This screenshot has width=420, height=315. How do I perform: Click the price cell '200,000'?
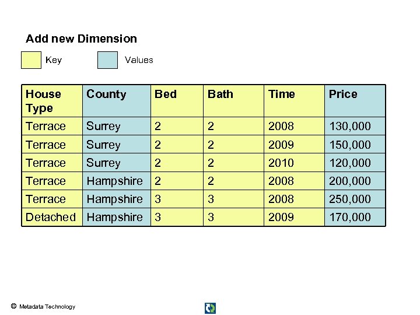pos(355,181)
